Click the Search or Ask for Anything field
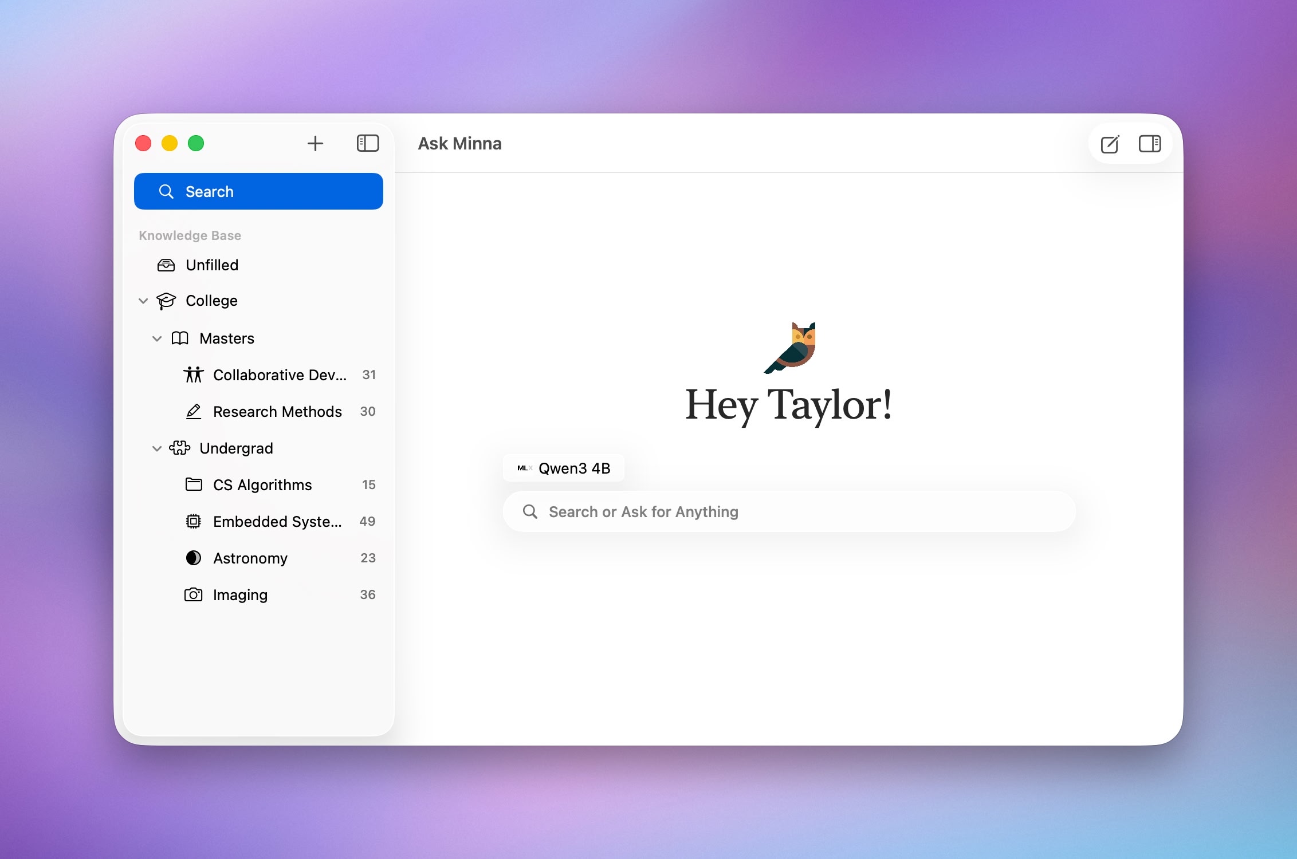Screen dimensions: 1297x859 789,511
